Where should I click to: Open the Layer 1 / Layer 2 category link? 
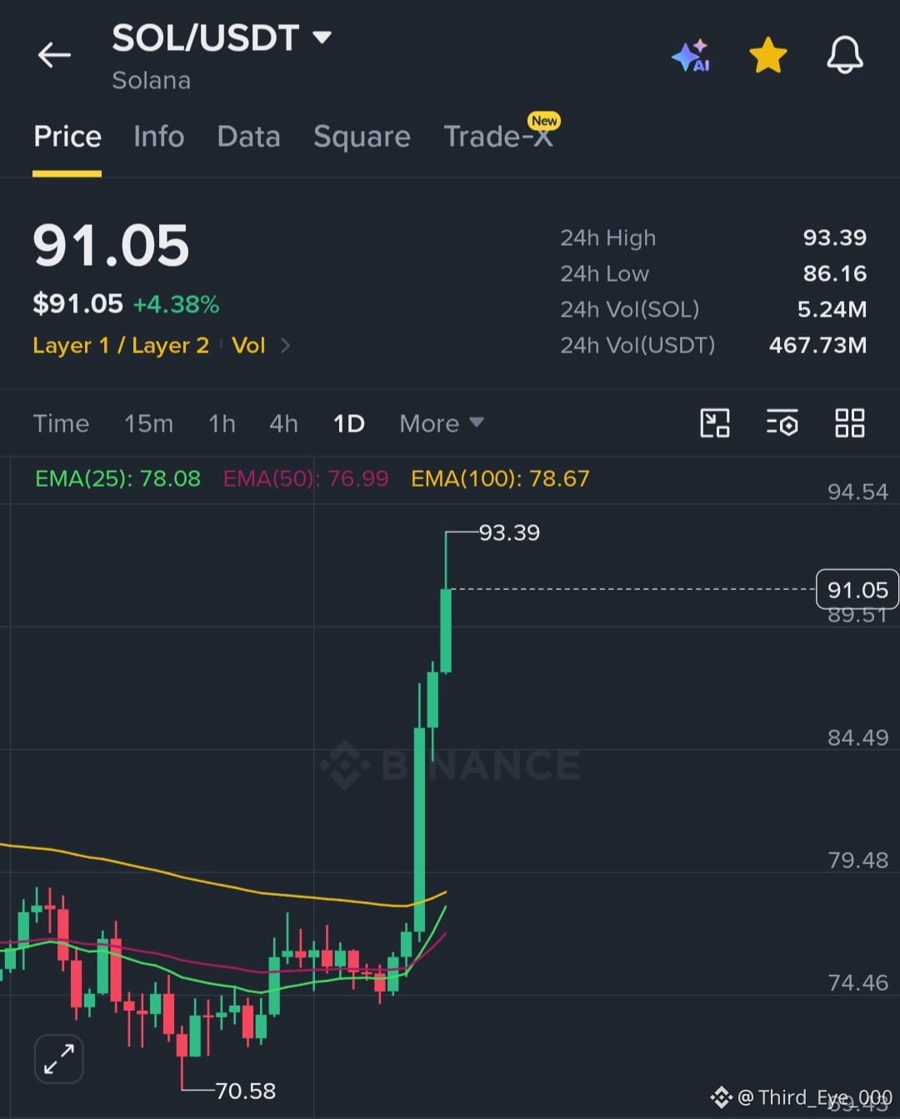click(121, 345)
